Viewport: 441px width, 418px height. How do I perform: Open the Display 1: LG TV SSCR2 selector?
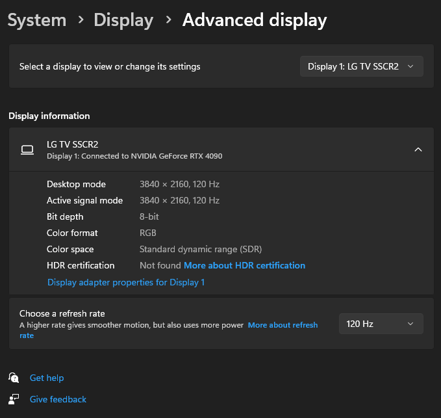(x=361, y=66)
